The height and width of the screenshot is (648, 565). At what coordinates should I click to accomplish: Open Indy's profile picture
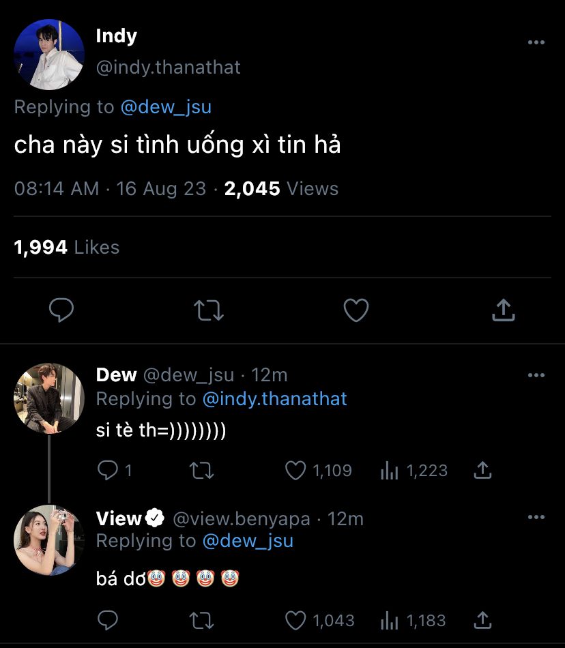tap(49, 55)
